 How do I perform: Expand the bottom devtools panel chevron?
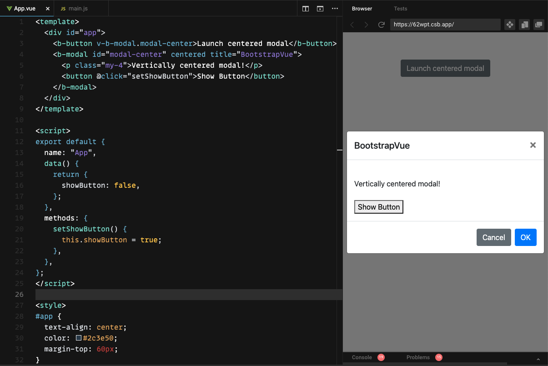(538, 359)
